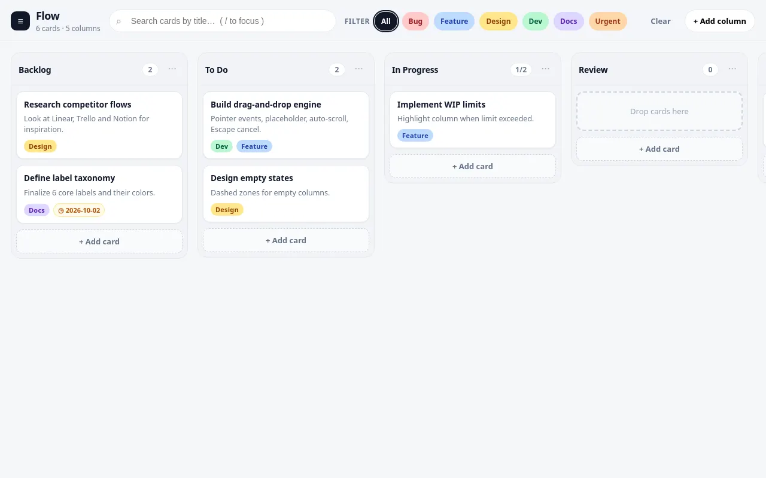Image resolution: width=766 pixels, height=478 pixels.
Task: Clear the active filters
Action: pos(661,21)
